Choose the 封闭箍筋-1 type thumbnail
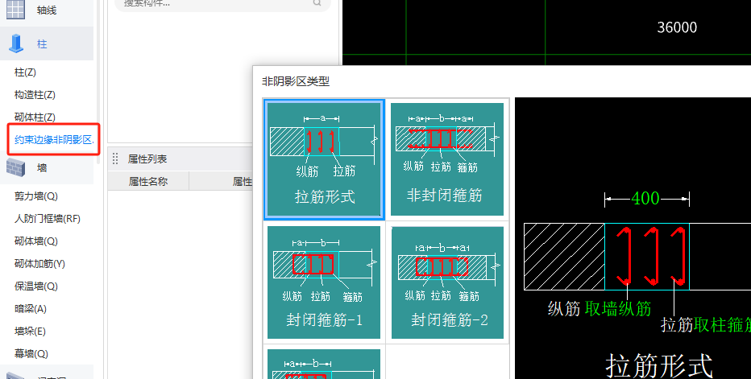The width and height of the screenshot is (751, 379). pyautogui.click(x=324, y=282)
